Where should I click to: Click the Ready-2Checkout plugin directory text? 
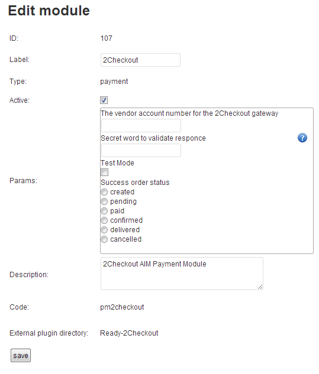pos(129,333)
